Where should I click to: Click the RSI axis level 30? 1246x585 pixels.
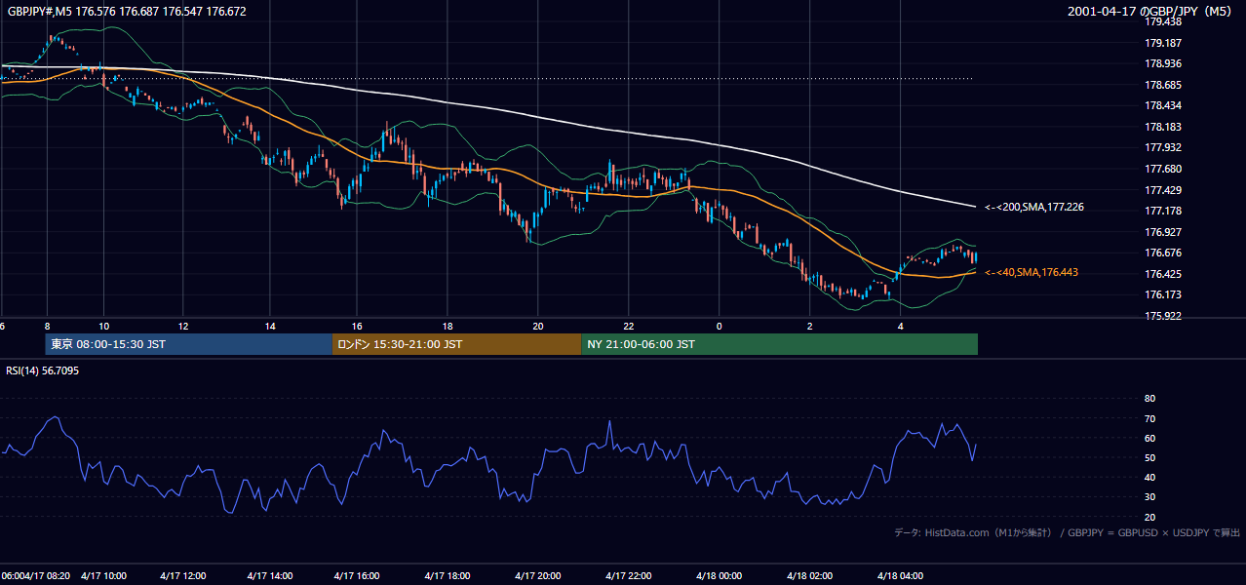[1149, 497]
